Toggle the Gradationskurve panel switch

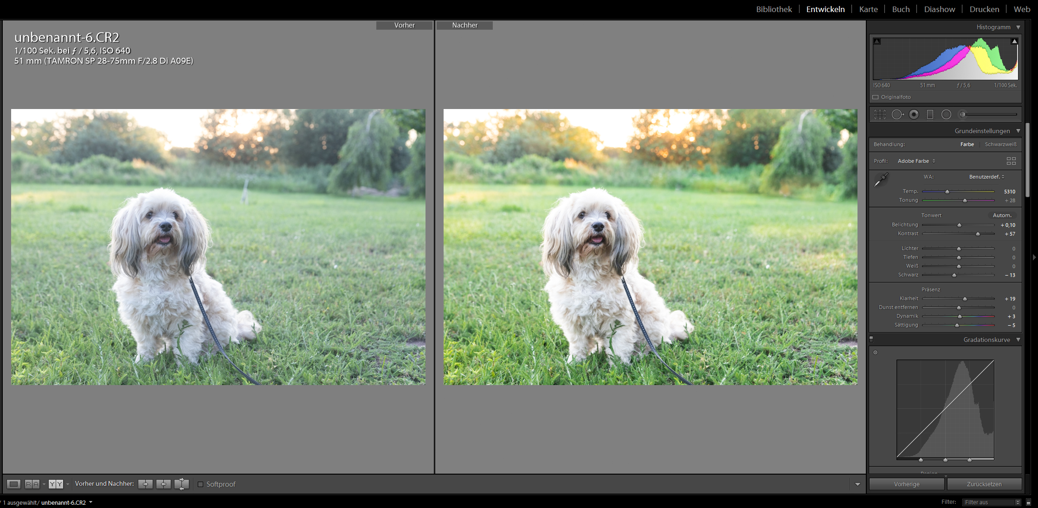point(871,339)
